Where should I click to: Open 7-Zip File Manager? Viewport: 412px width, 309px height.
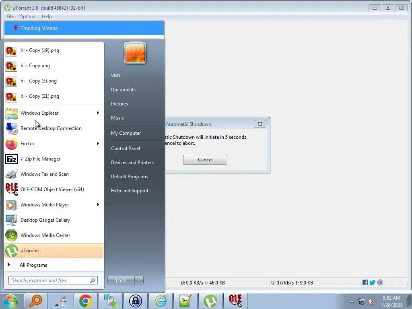(54, 159)
